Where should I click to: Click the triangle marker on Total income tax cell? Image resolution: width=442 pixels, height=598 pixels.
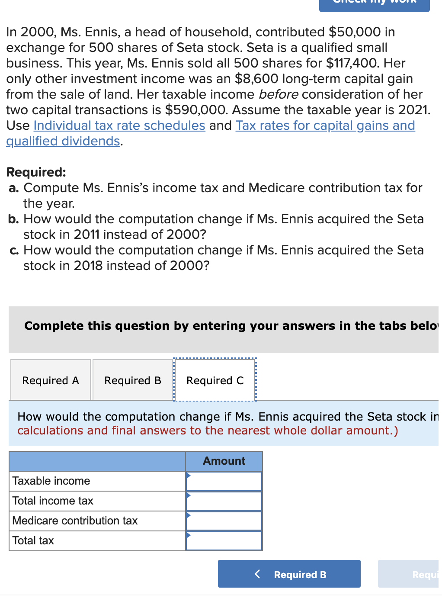coord(189,495)
